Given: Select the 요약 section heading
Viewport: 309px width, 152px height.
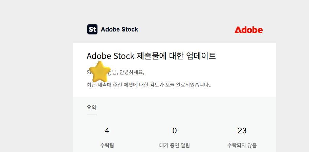Looking at the screenshot, I should (91, 107).
